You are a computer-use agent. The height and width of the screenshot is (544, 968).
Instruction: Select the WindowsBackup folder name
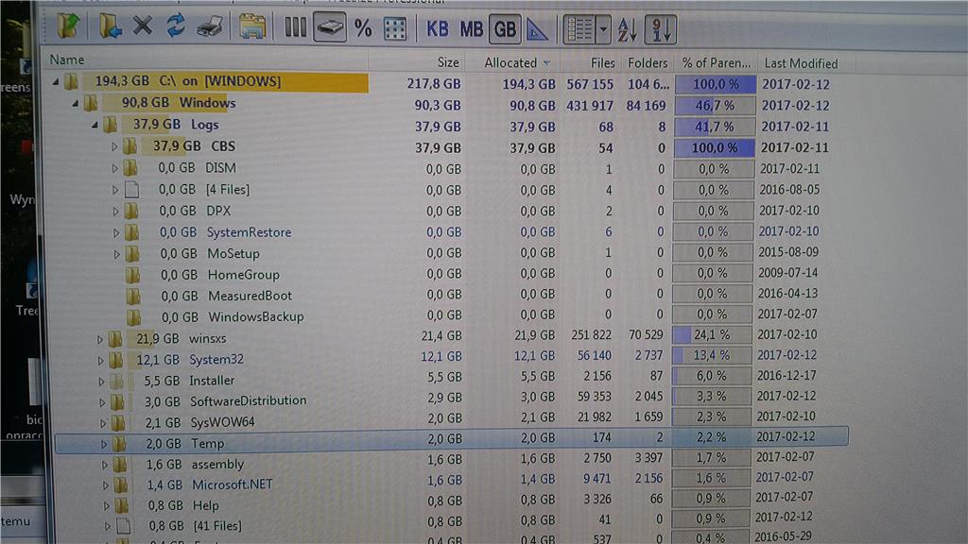tap(255, 316)
